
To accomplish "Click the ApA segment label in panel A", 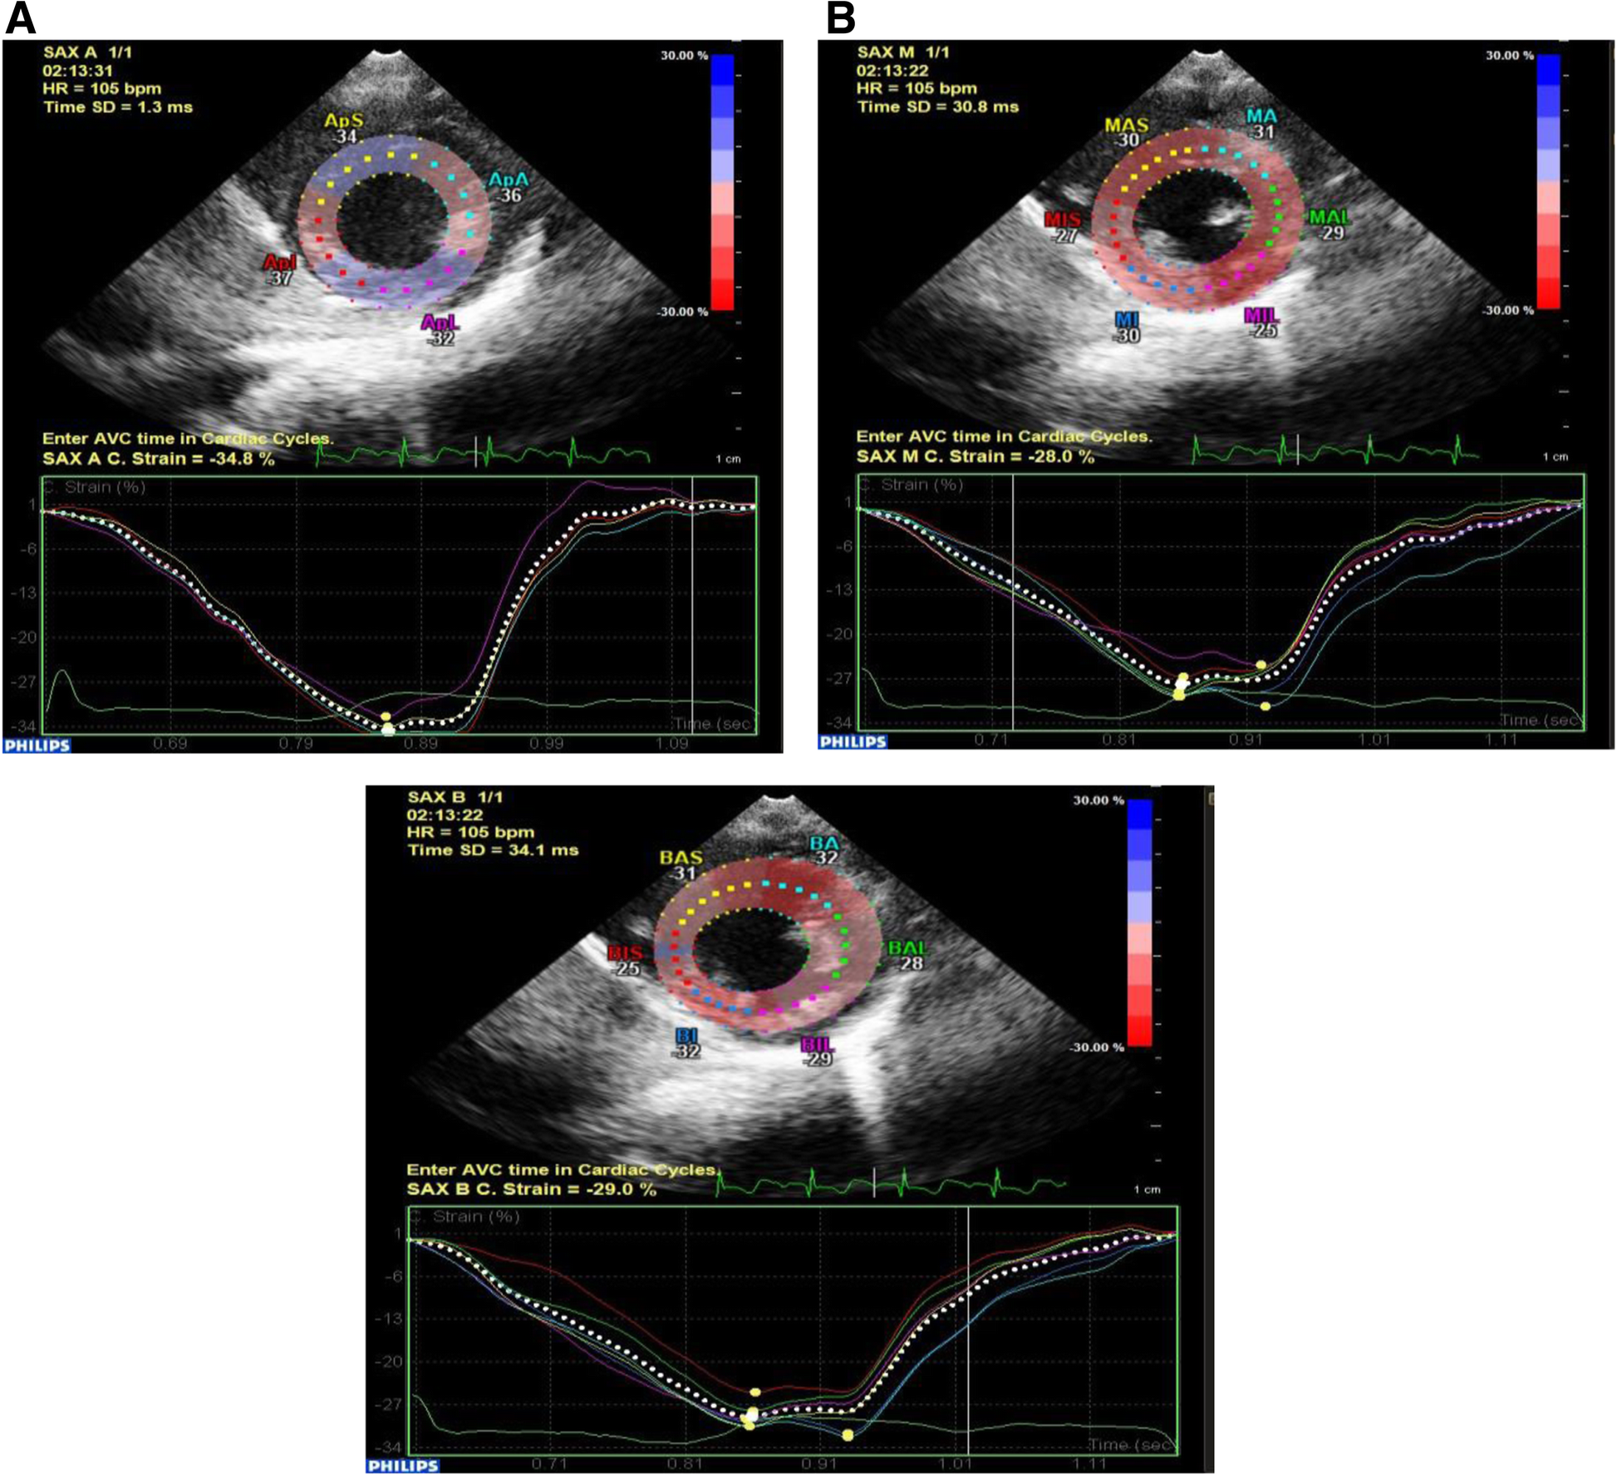I will [509, 180].
